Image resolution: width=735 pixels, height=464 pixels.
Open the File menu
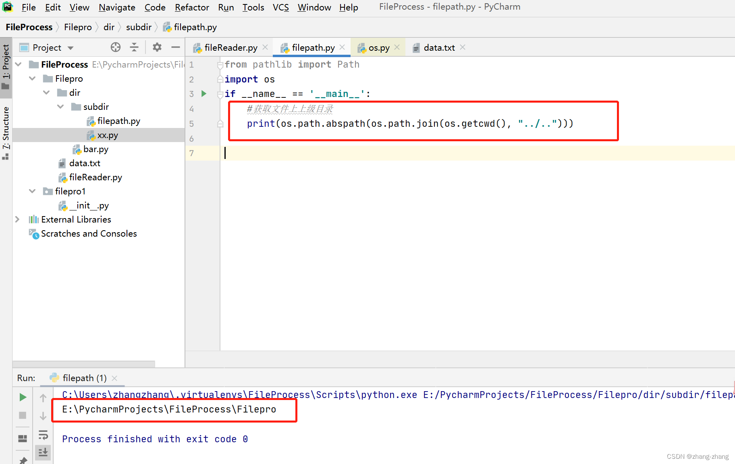click(29, 7)
